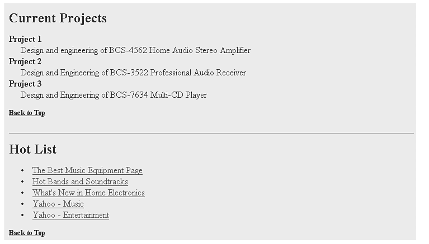Click the bullet next to Yahoo - Entertainment
429x244 pixels.
[x=22, y=216]
